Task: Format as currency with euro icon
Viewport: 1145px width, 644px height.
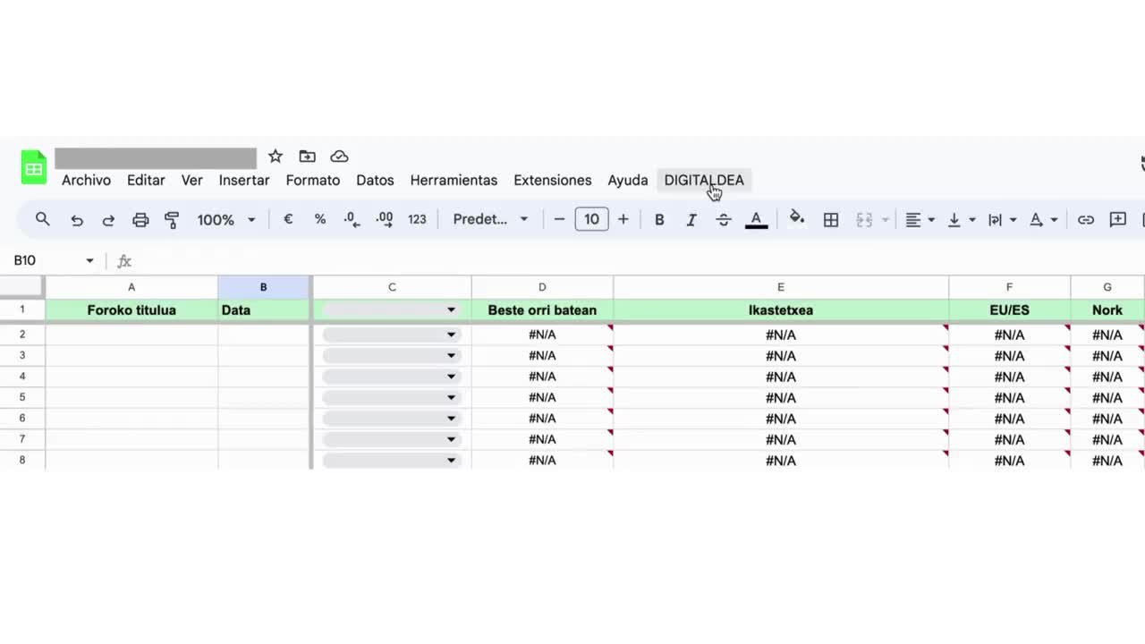Action: 288,219
